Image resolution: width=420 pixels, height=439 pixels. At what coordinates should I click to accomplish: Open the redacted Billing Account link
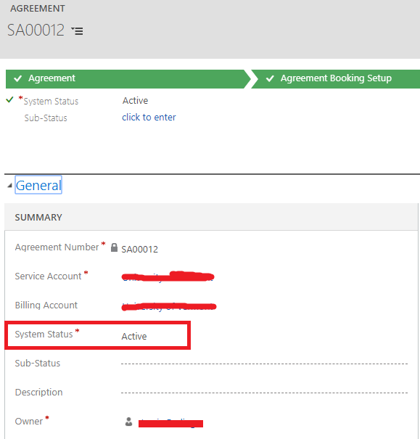pos(169,306)
